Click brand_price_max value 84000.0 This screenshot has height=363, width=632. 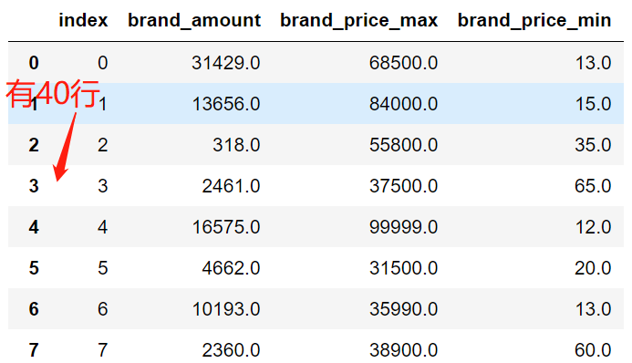403,104
